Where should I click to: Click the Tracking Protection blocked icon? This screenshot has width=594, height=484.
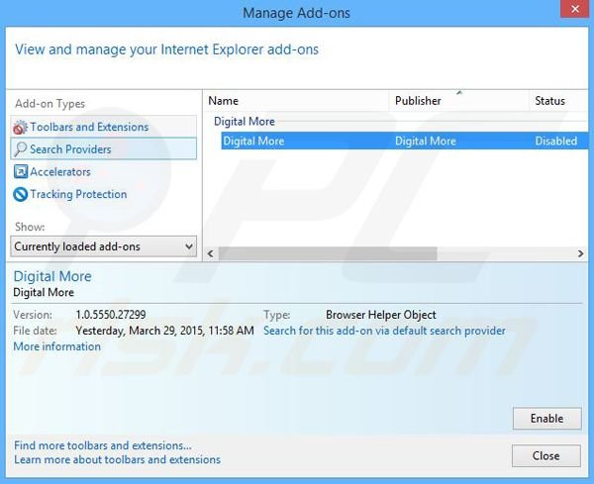pos(20,194)
